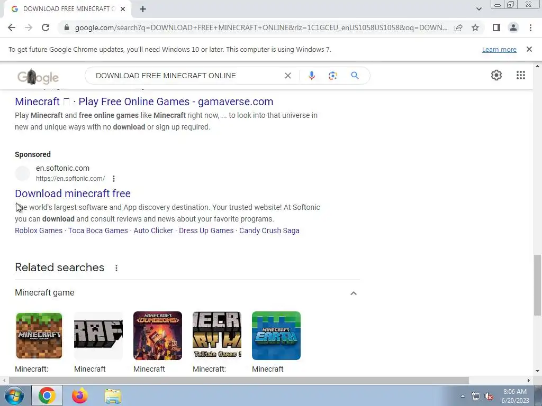Open the tab search dropdown arrow
Image resolution: width=542 pixels, height=406 pixels.
tap(478, 9)
